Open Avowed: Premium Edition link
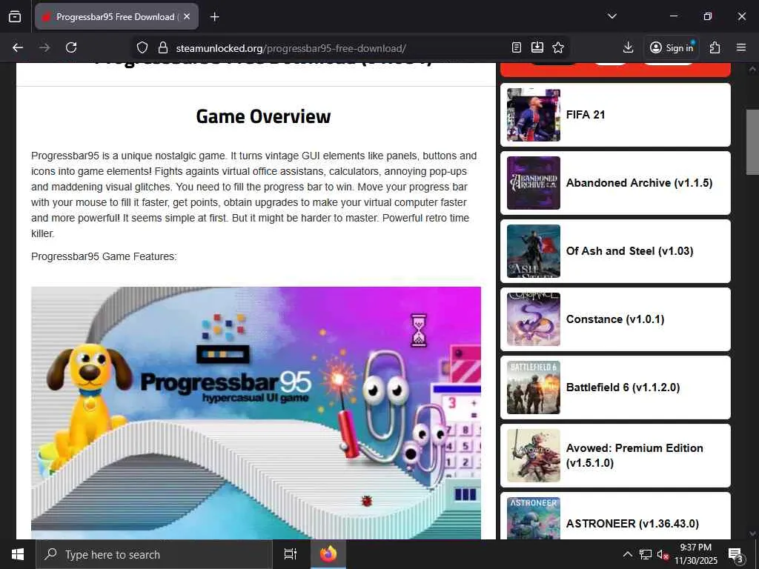 click(634, 456)
